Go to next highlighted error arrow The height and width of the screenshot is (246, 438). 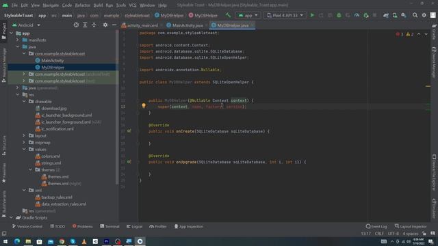click(x=426, y=34)
